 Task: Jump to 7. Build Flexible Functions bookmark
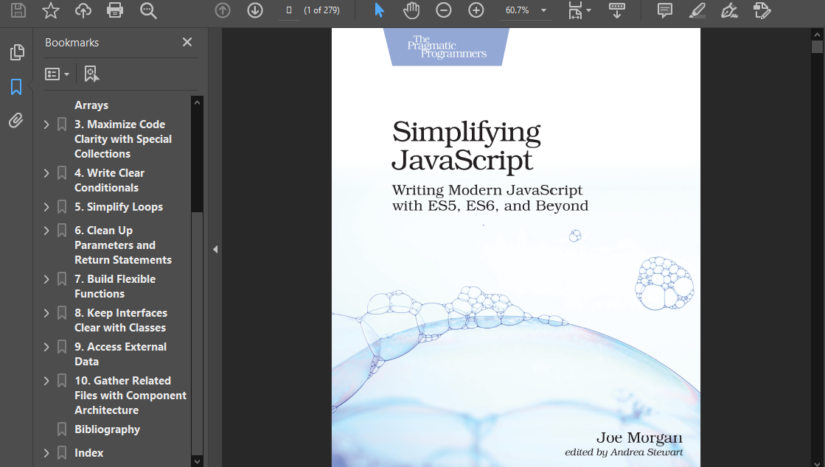click(x=115, y=286)
